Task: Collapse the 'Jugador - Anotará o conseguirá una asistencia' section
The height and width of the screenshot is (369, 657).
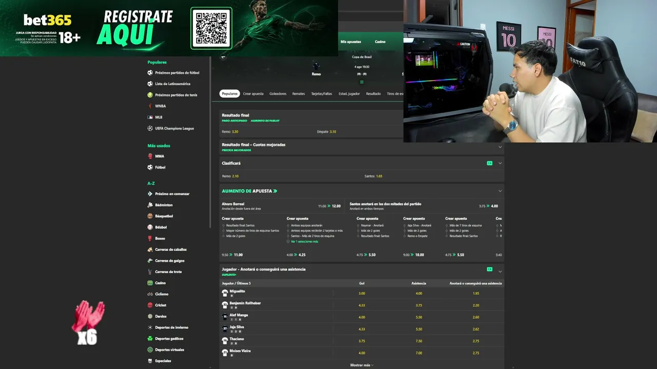Action: pyautogui.click(x=500, y=271)
